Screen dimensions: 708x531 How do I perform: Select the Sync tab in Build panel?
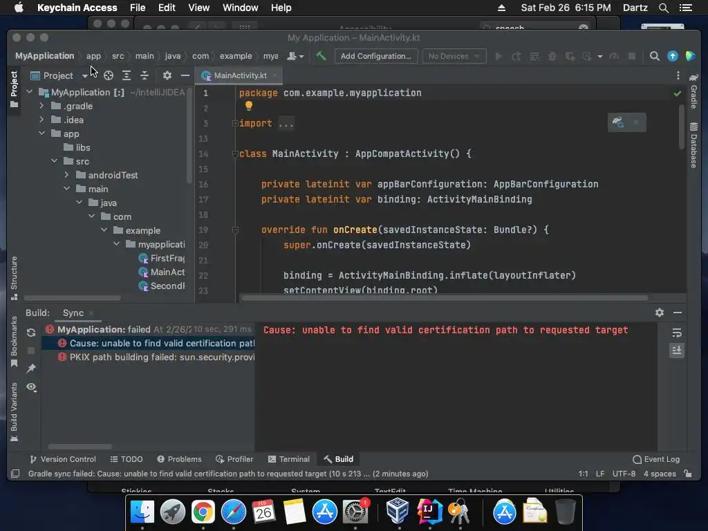click(x=73, y=313)
